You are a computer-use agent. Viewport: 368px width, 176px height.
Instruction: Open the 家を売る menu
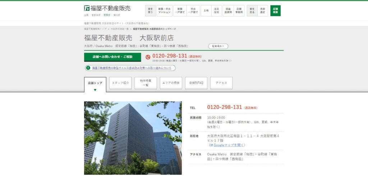252,10
